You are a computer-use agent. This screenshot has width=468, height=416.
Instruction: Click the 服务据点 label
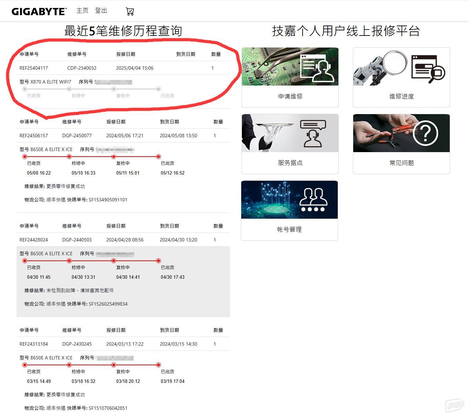click(x=290, y=163)
